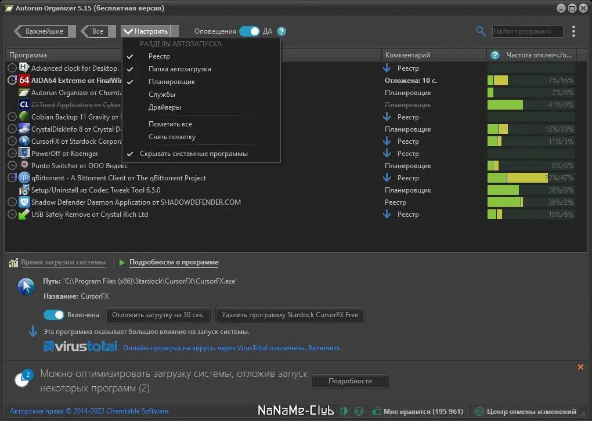Check the Службы section
Image resolution: width=592 pixels, height=421 pixels.
tap(201, 95)
